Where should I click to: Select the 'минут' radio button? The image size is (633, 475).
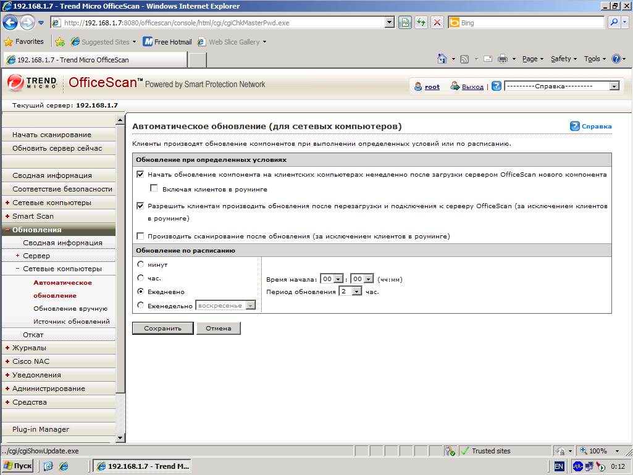click(x=140, y=264)
